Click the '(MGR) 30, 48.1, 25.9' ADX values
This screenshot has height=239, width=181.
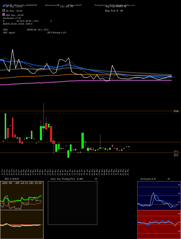click(38, 30)
